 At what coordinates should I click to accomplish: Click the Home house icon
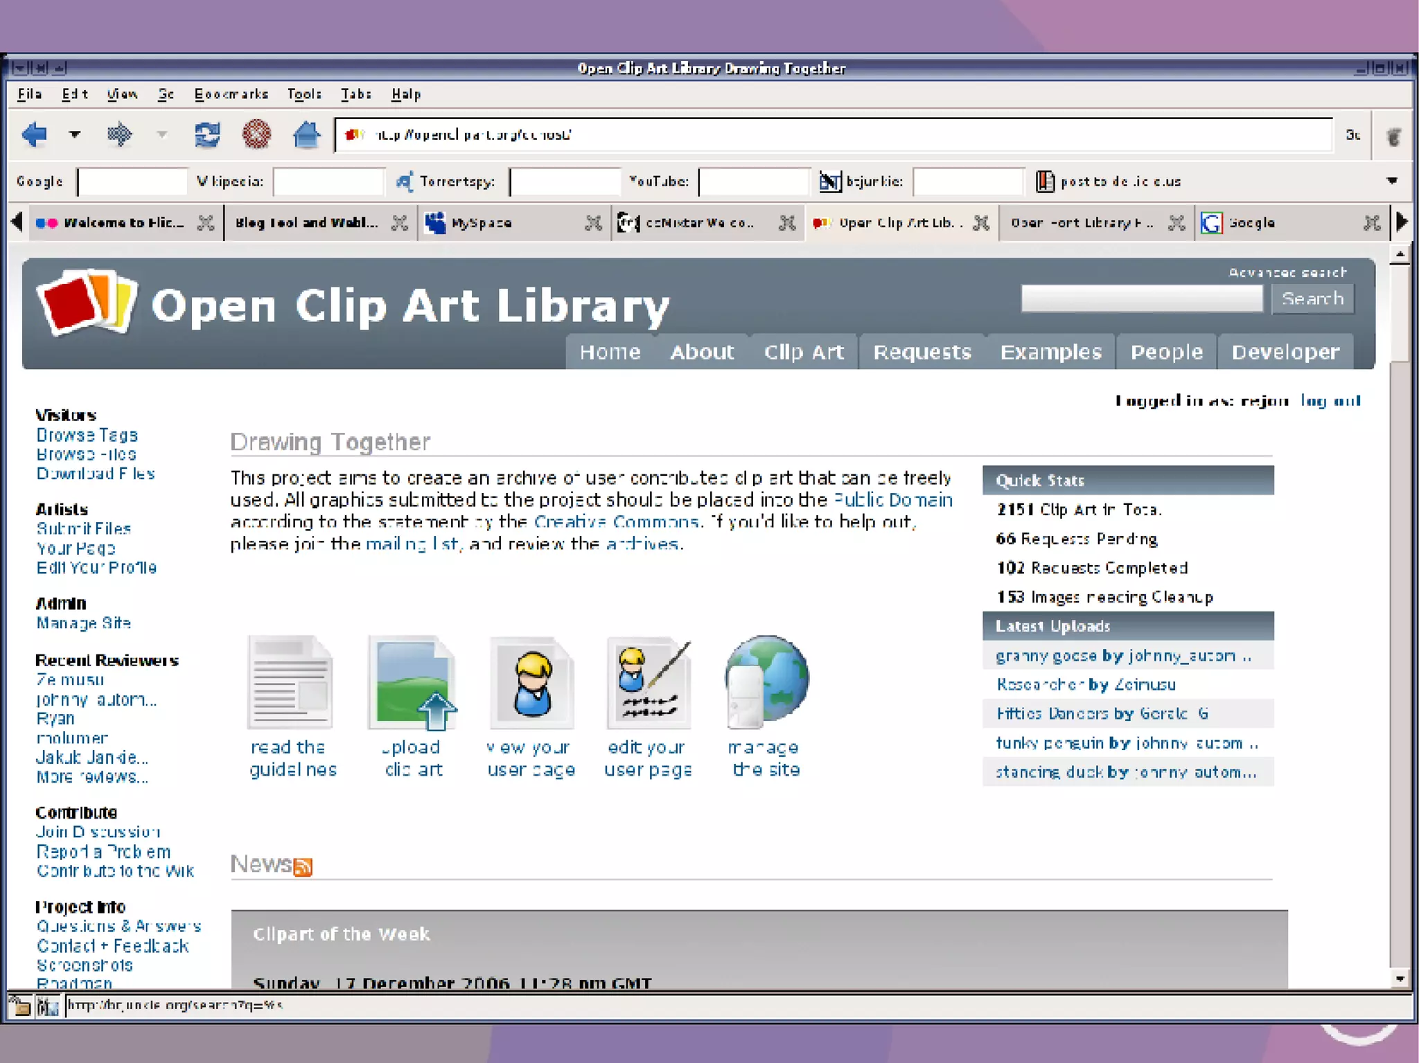pyautogui.click(x=306, y=134)
